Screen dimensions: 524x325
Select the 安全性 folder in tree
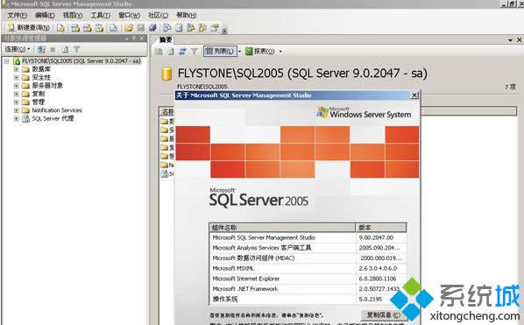coord(41,77)
